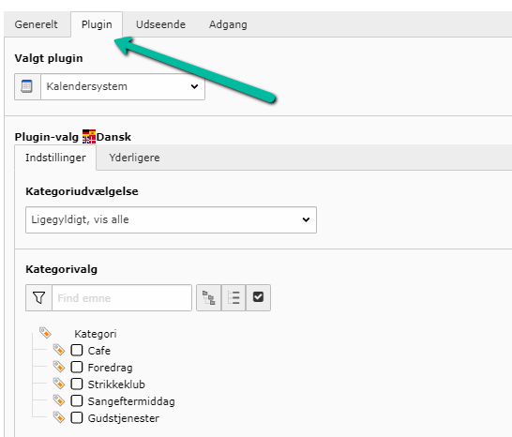512x437 pixels.
Task: Open the Kalendersystem plugin dropdown
Action: tap(123, 86)
